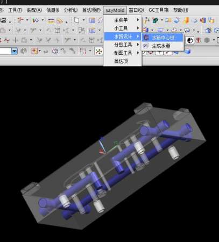Click the snap points icon with colored dots

click(x=98, y=51)
